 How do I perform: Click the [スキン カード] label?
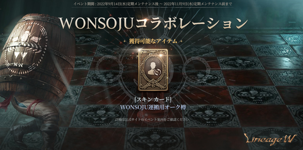[x=153, y=100]
